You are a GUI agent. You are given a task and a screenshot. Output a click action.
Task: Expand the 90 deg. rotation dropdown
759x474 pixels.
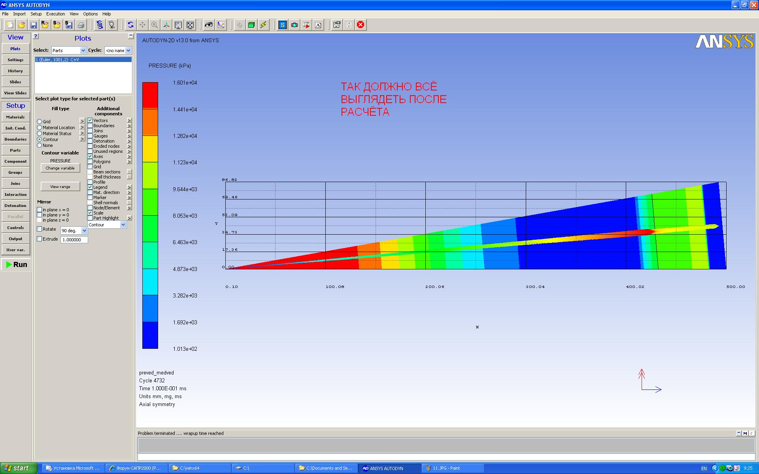pyautogui.click(x=74, y=230)
